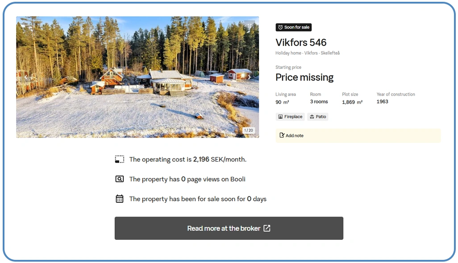The height and width of the screenshot is (263, 458).
Task: Click the calendar days-for-sale icon
Action: pos(120,199)
